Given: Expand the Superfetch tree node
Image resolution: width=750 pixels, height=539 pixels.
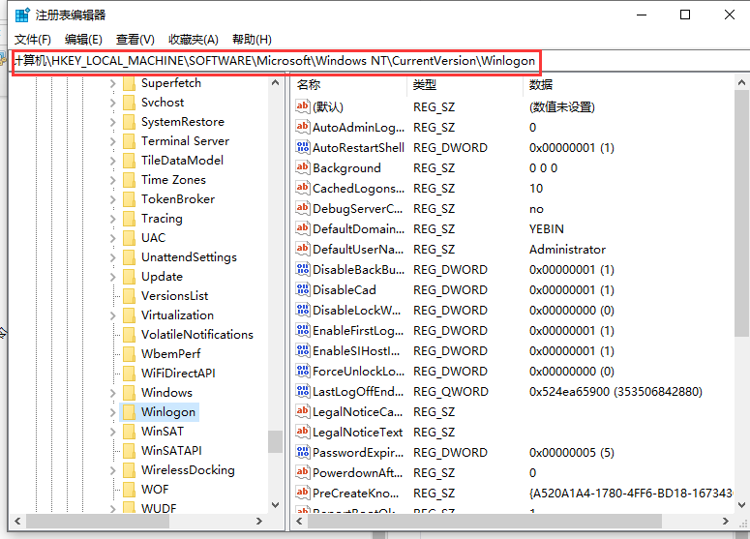Looking at the screenshot, I should coord(112,83).
